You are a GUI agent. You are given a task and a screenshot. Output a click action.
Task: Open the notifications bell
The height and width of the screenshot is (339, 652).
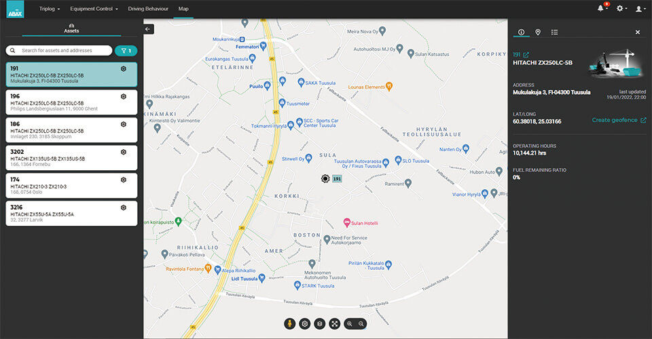[x=602, y=8]
